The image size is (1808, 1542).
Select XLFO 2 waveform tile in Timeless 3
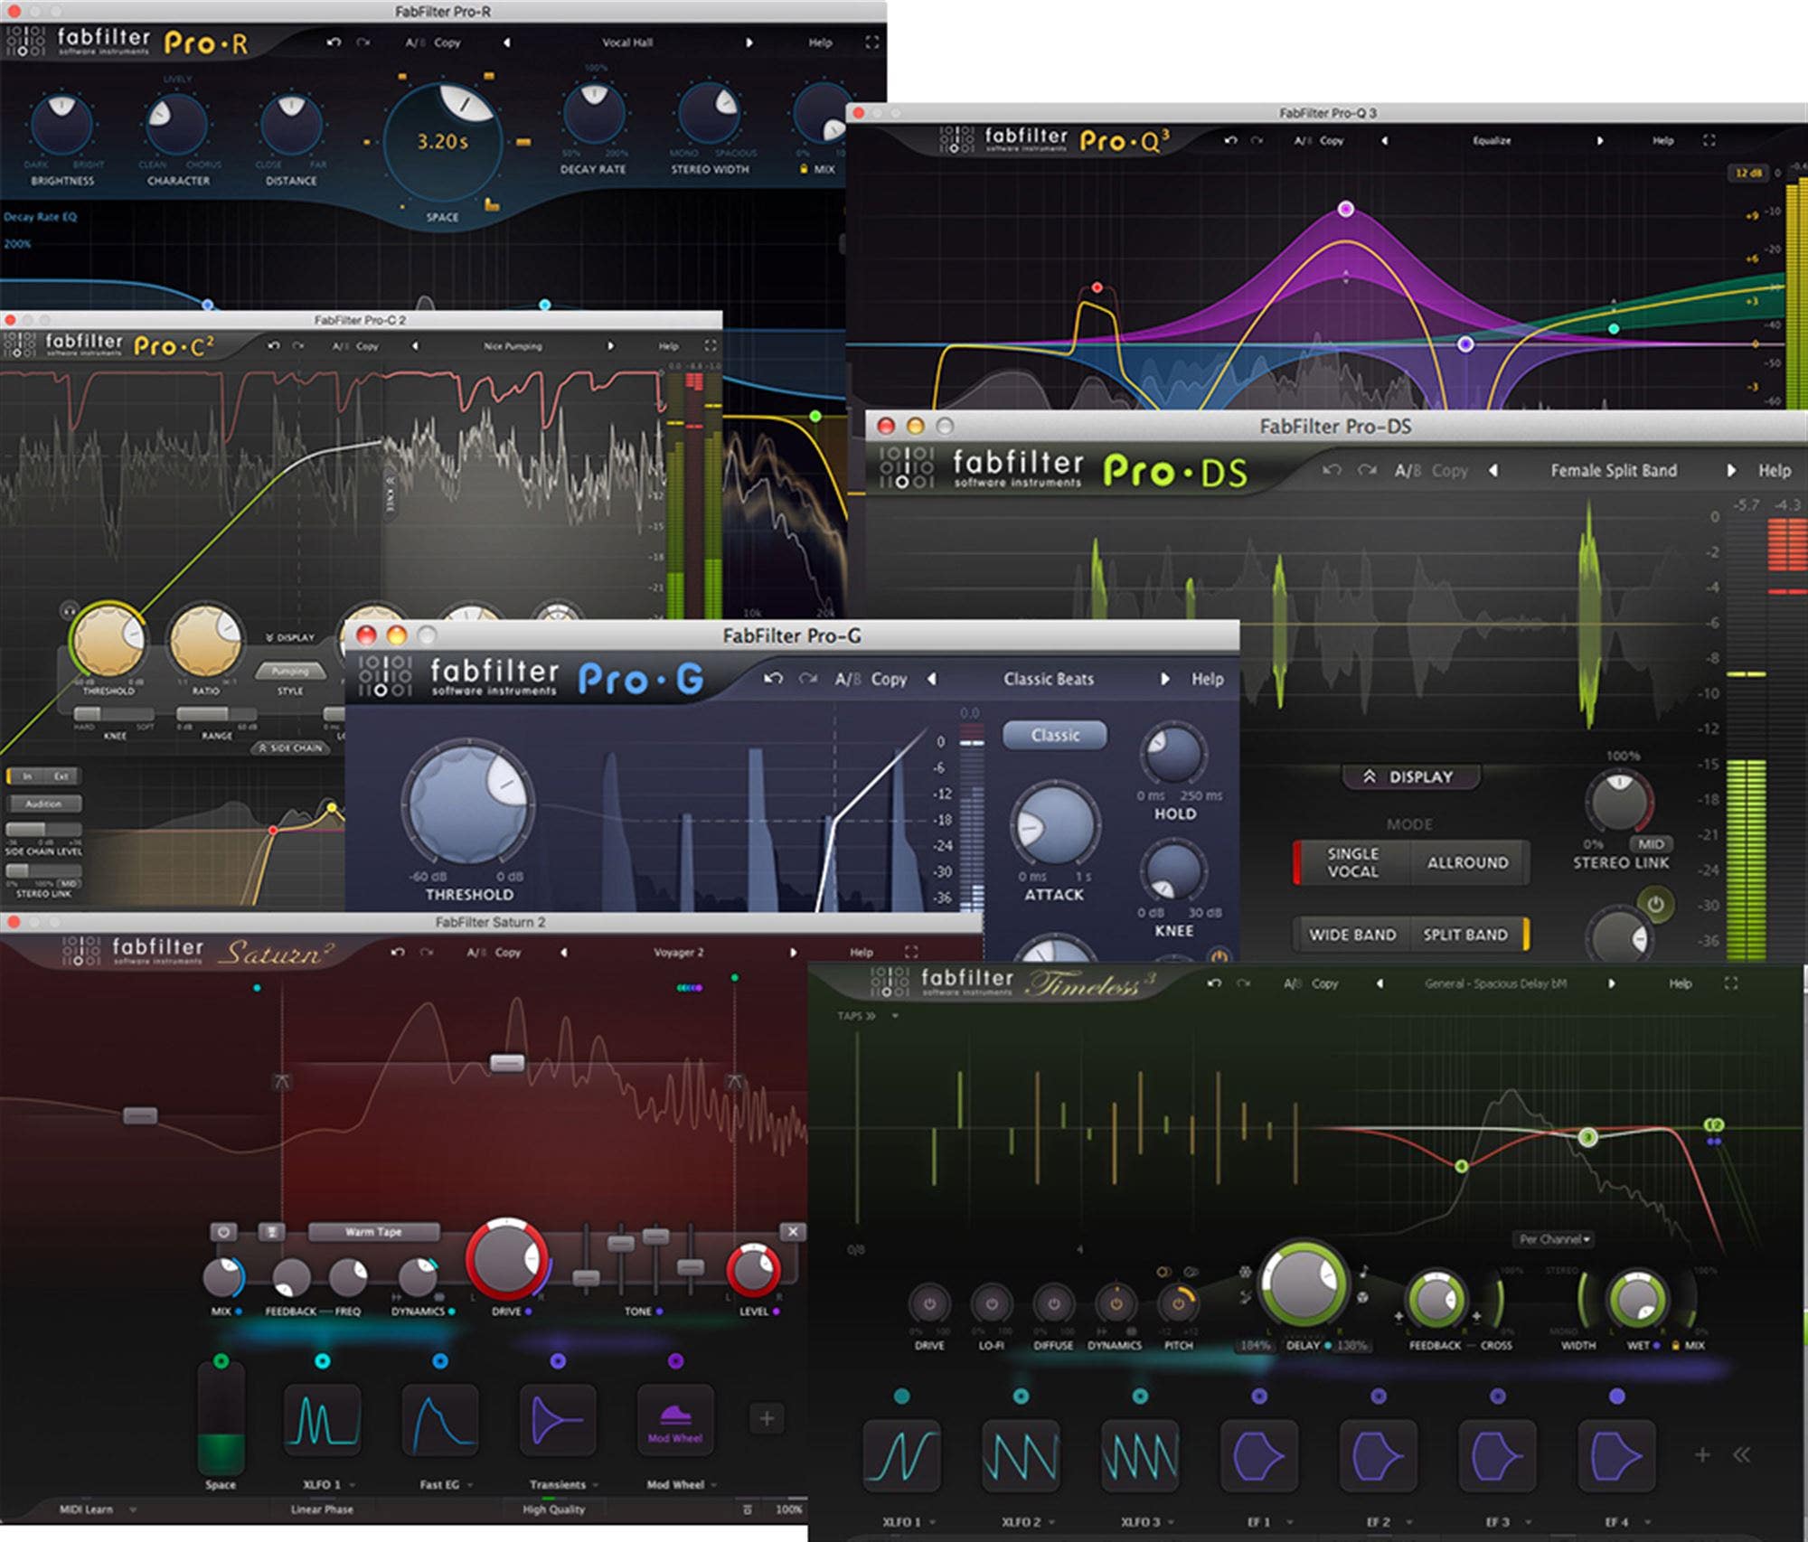[1021, 1455]
